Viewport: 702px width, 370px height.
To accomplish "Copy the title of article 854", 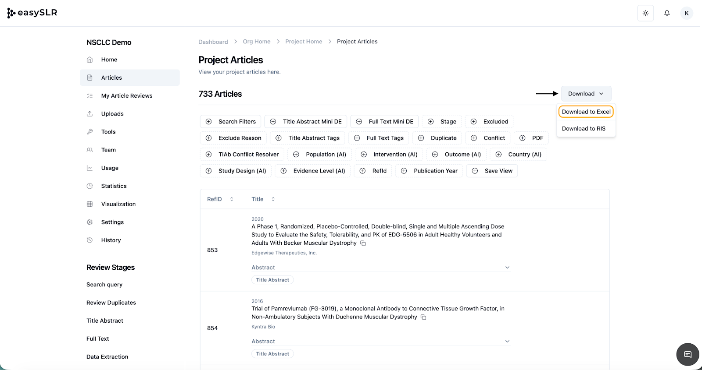I will tap(423, 317).
